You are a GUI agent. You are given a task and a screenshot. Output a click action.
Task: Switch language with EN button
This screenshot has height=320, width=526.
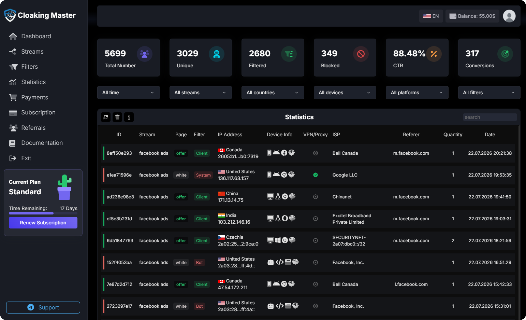[431, 16]
